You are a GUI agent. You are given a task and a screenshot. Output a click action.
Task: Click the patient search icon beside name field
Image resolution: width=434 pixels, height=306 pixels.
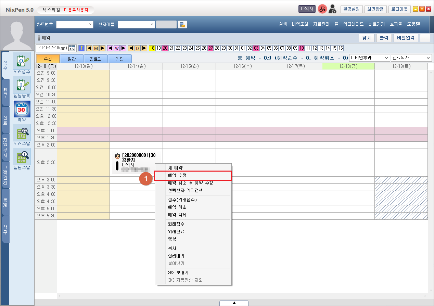pyautogui.click(x=182, y=25)
